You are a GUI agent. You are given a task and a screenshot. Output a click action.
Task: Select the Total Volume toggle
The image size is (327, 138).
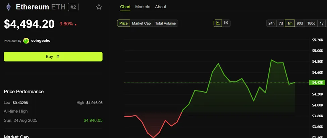click(166, 23)
